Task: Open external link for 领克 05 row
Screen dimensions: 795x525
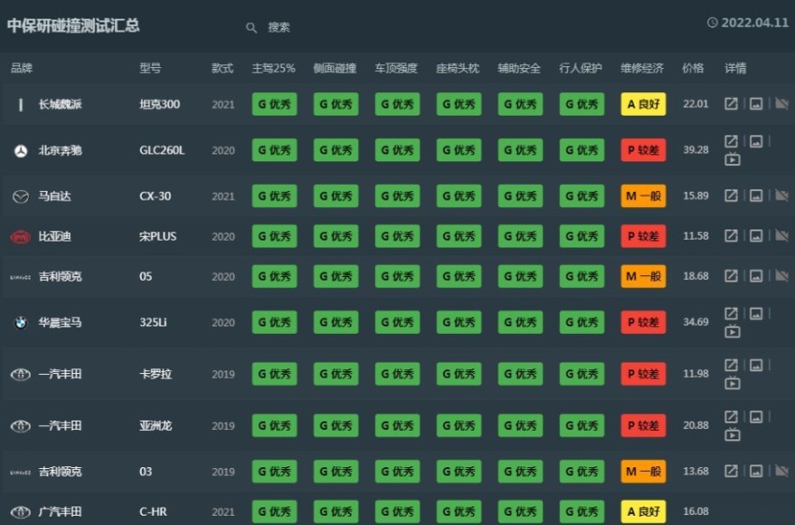Action: coord(731,275)
